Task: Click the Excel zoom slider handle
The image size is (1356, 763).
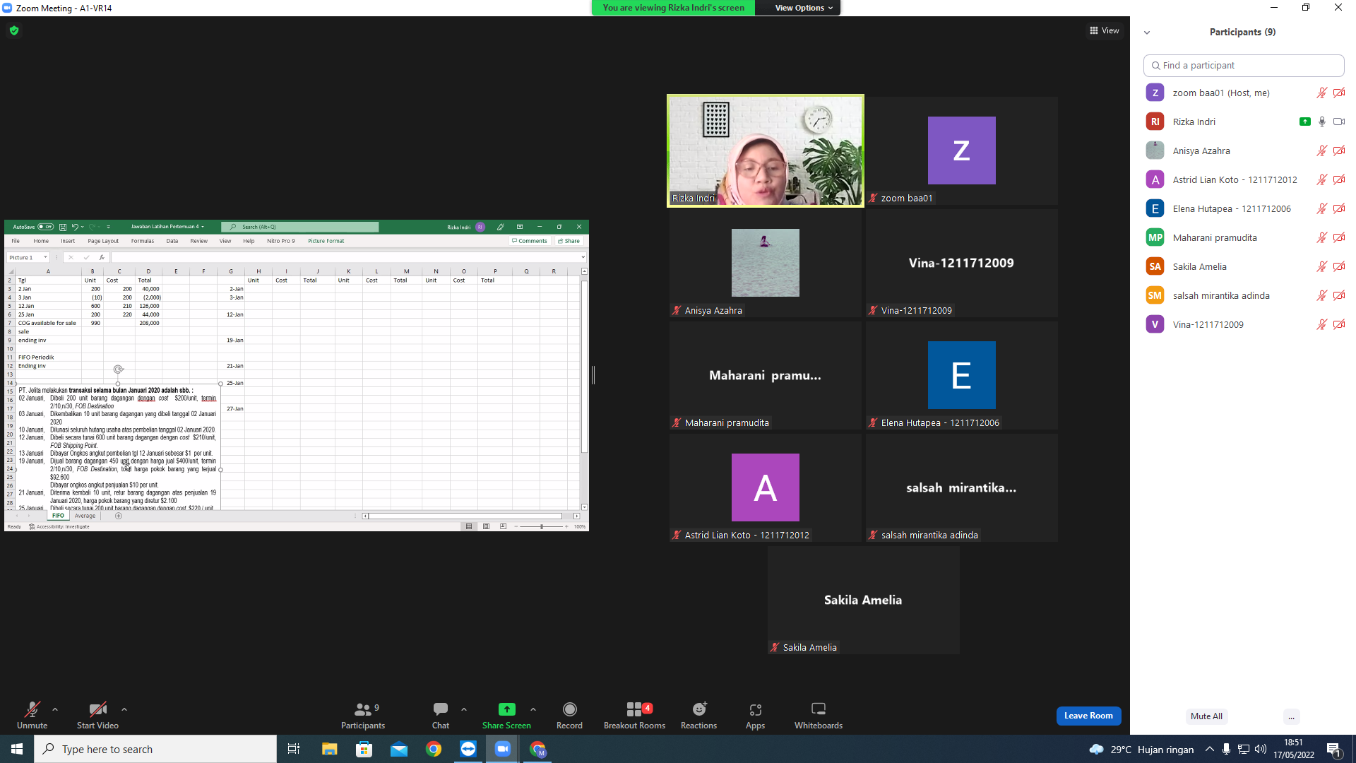Action: tap(542, 526)
